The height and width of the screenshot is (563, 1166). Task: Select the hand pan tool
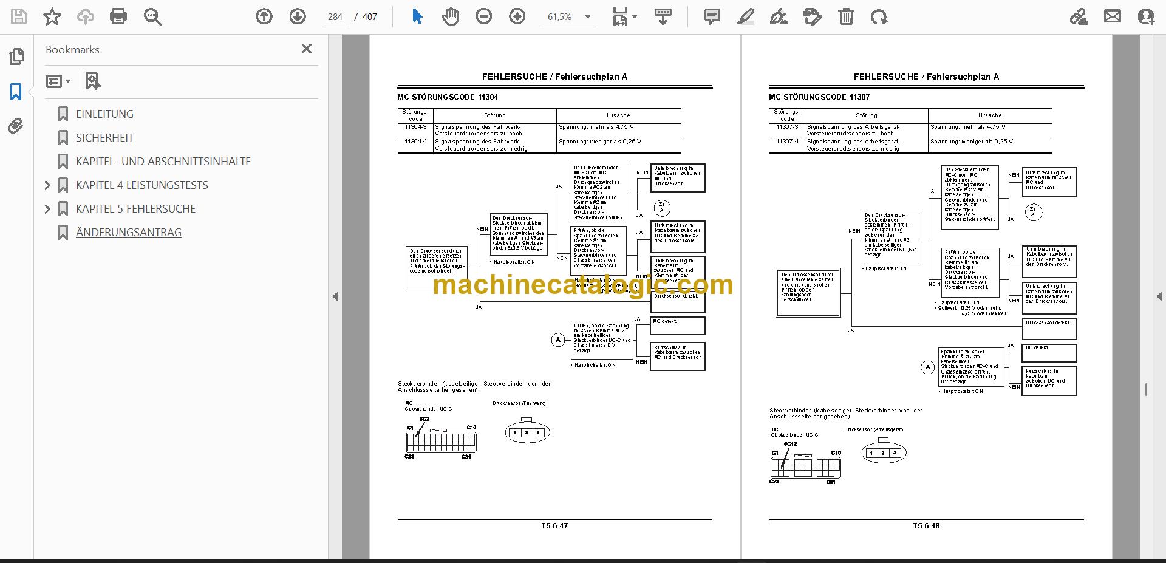coord(451,16)
